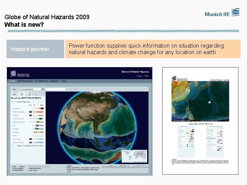Click third icon in bottom map toolbar
Image resolution: width=247 pixels, height=185 pixels.
click(111, 166)
